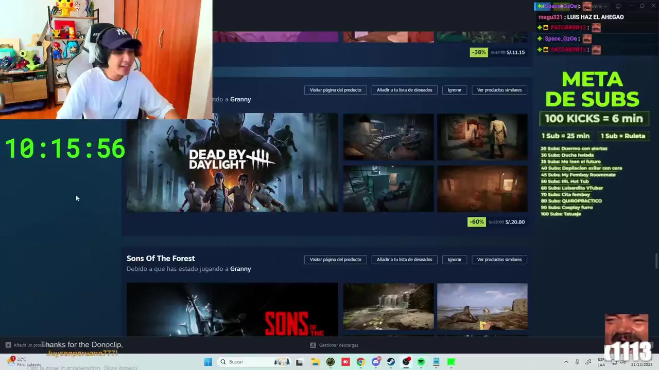Visit product page for Sons Of The Forest
This screenshot has width=659, height=370.
coord(336,260)
